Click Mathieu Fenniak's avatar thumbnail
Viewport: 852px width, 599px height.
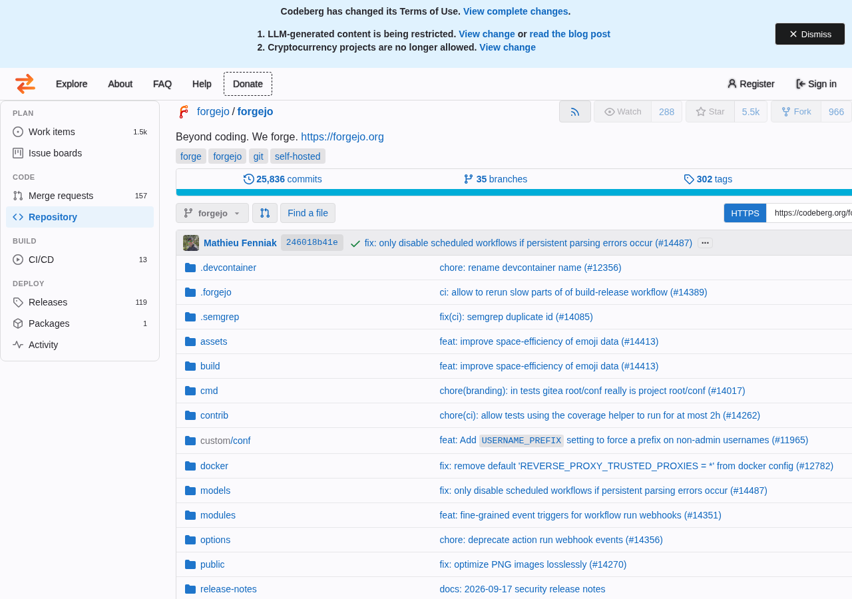click(191, 243)
